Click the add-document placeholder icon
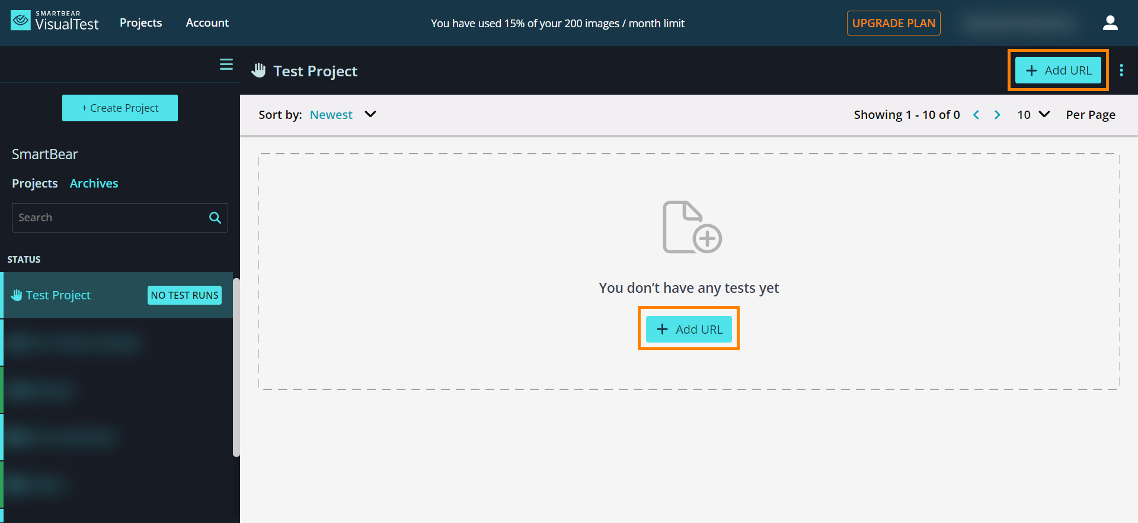Image resolution: width=1138 pixels, height=523 pixels. point(691,227)
